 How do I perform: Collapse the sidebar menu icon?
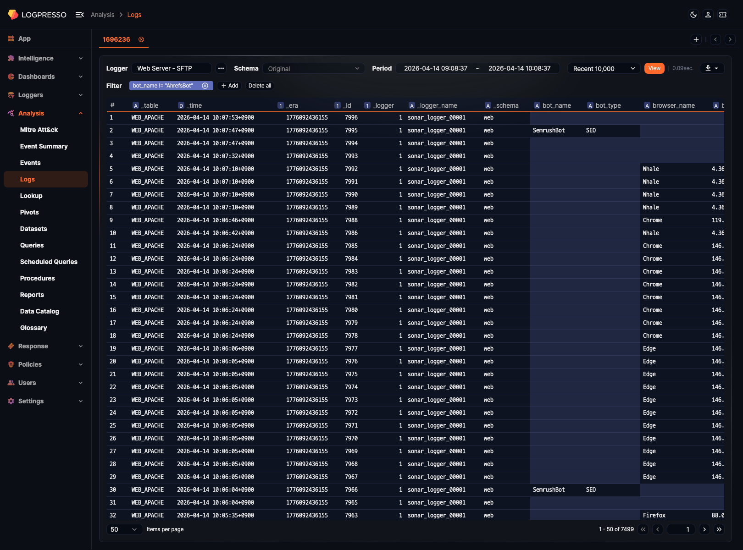(x=79, y=15)
